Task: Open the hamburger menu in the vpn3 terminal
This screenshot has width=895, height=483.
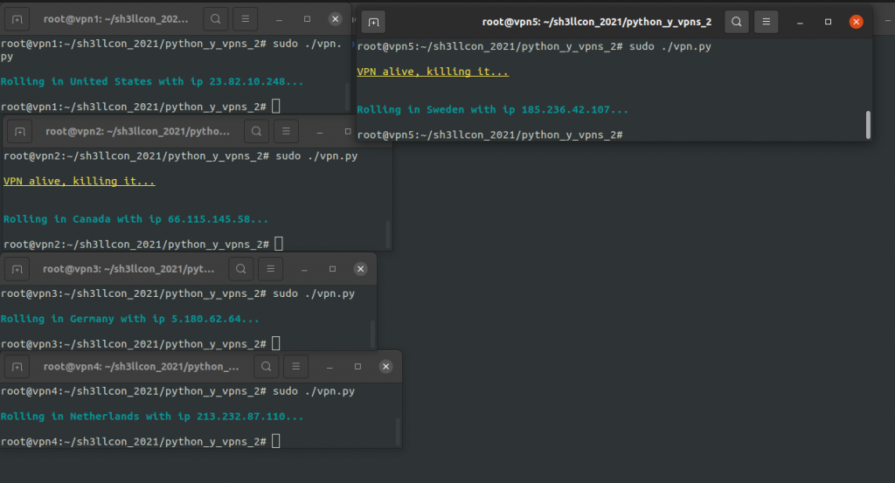Action: (x=271, y=269)
